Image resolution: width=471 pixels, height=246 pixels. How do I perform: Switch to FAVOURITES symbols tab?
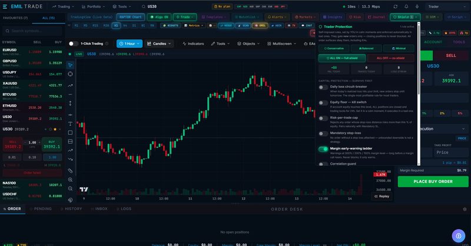(x=15, y=18)
